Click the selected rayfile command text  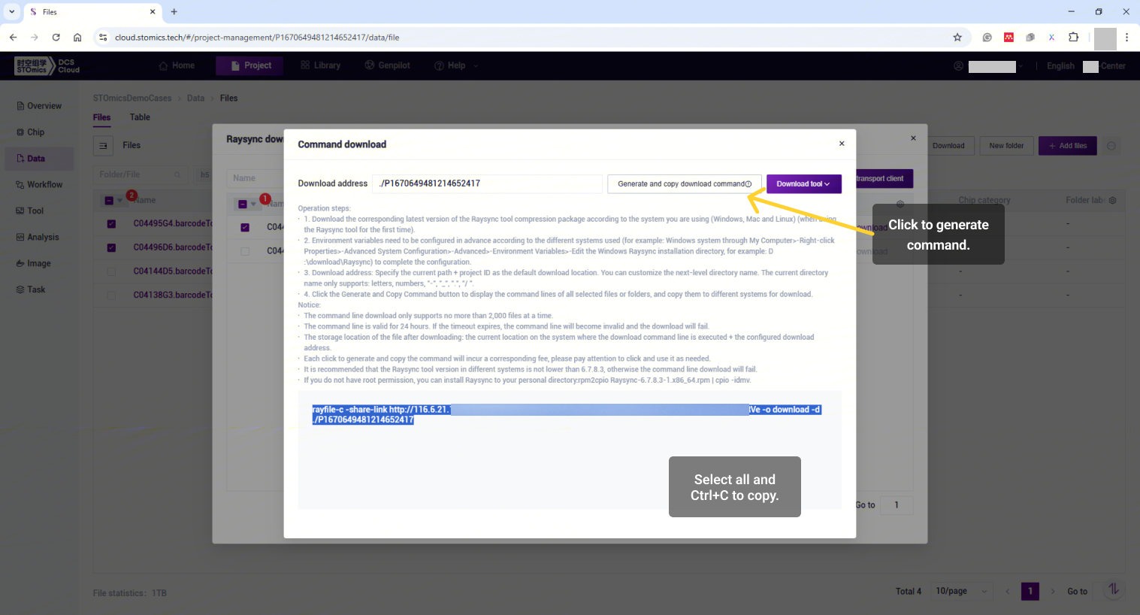(567, 414)
